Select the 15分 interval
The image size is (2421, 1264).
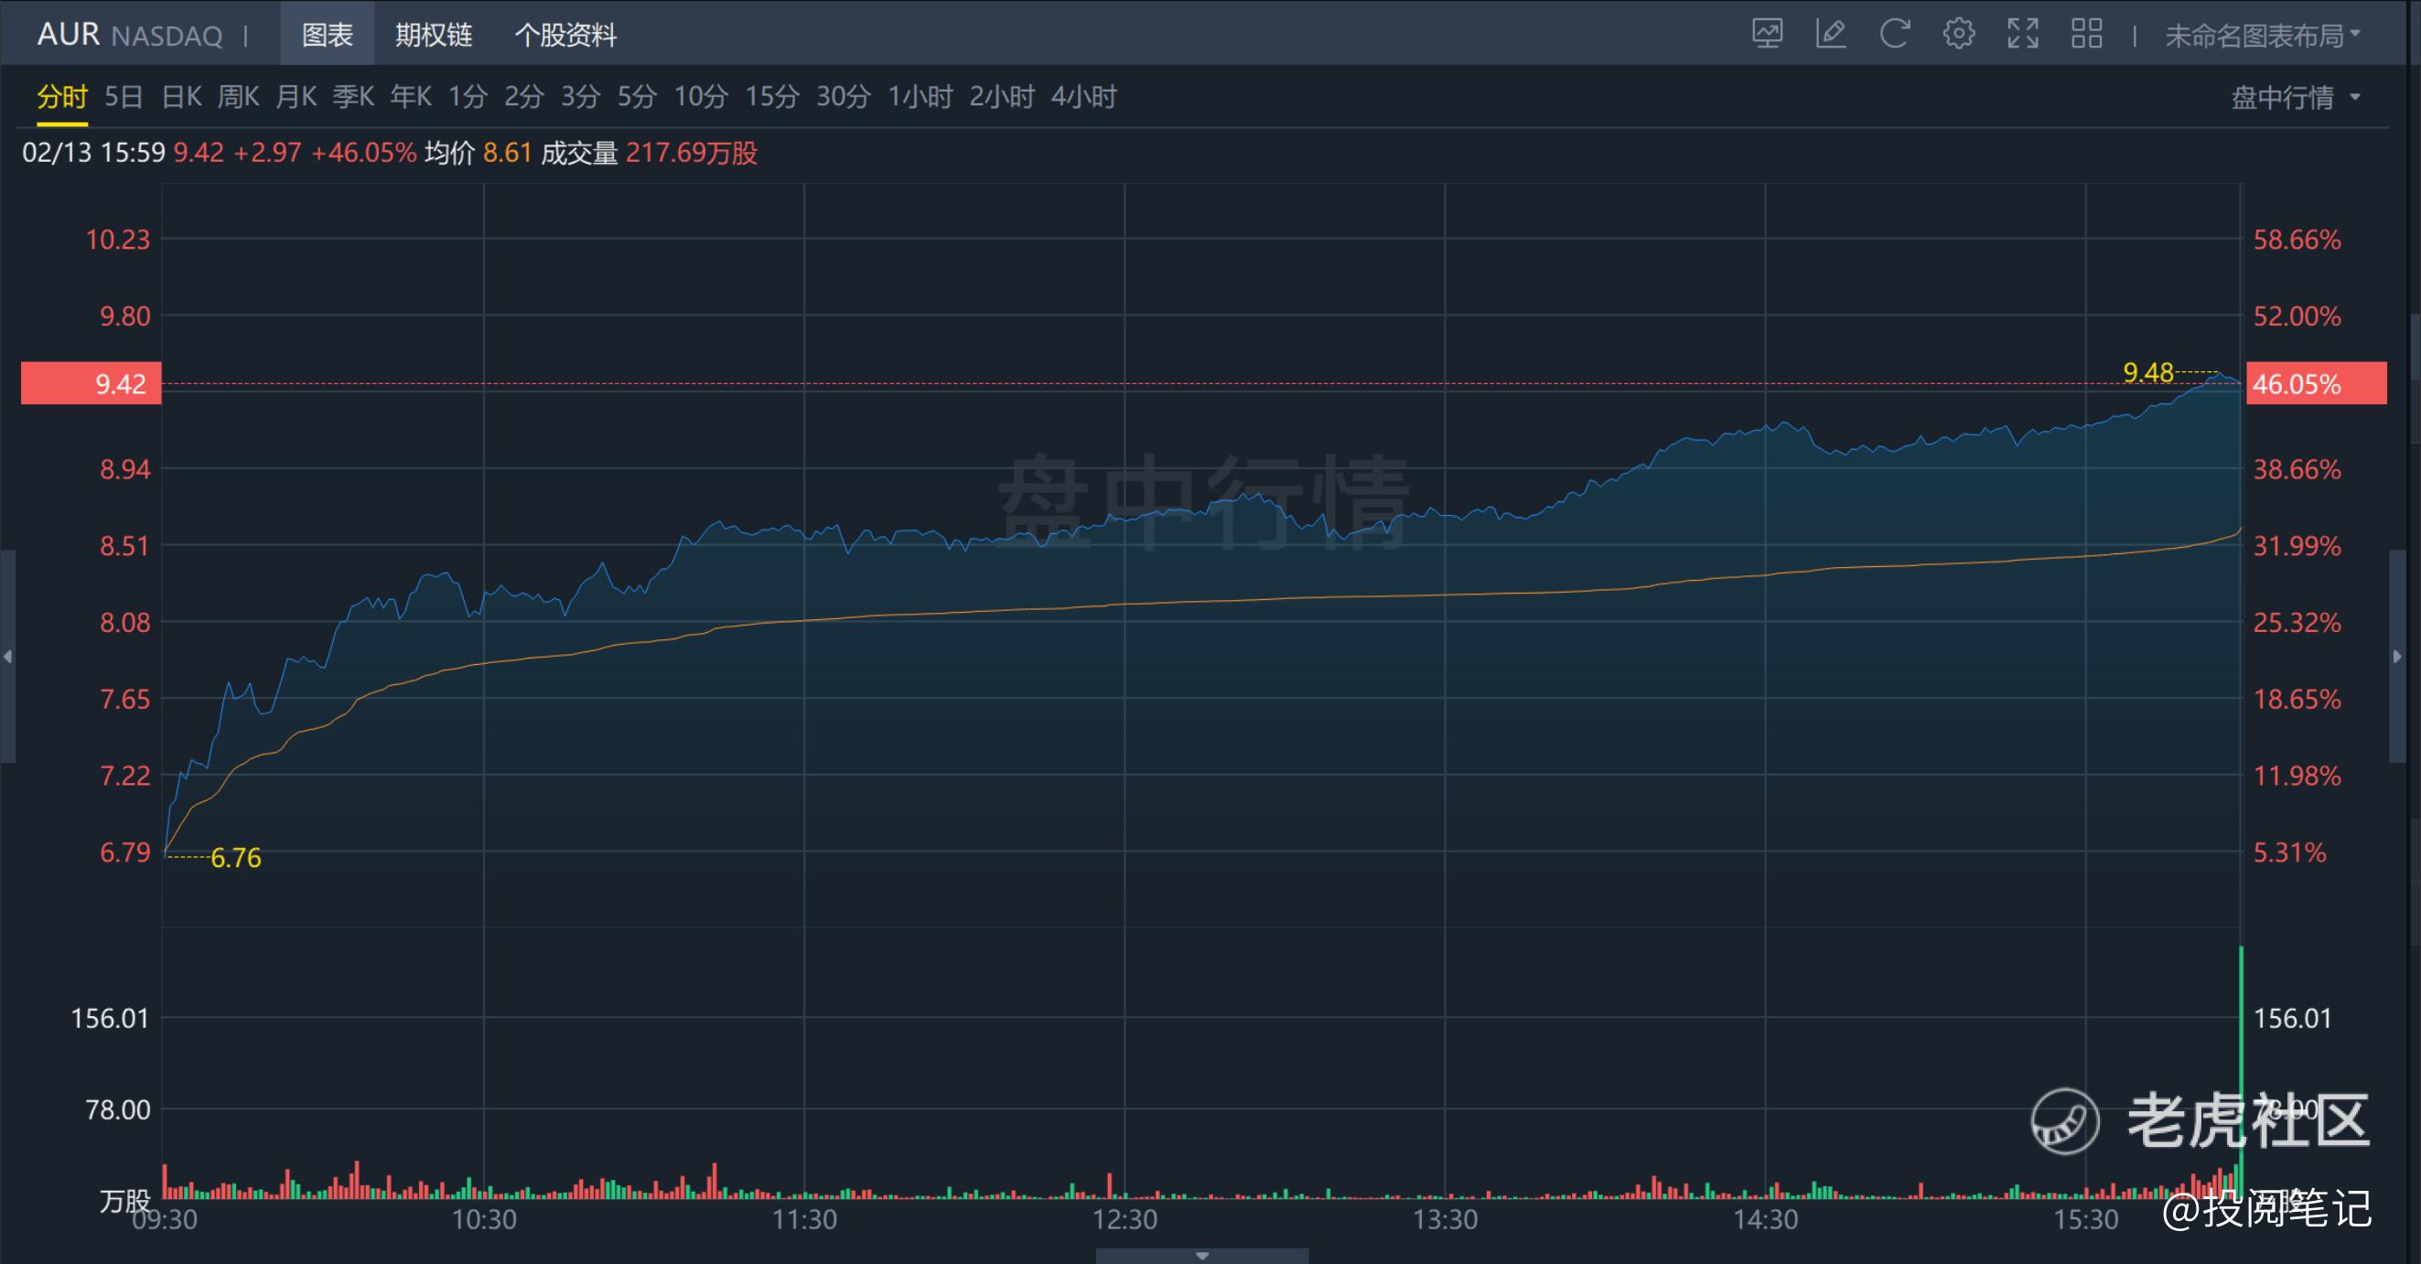771,97
